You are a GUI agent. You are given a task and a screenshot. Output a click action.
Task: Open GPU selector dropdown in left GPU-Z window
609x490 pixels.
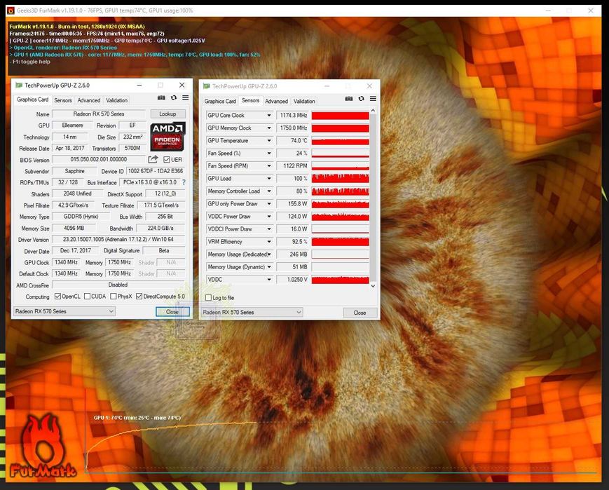(64, 311)
